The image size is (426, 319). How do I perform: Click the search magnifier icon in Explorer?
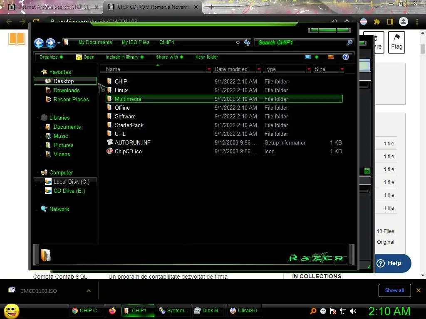[349, 43]
